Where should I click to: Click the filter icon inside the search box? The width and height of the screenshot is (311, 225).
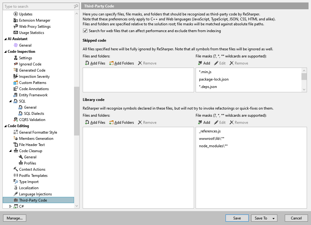click(x=75, y=6)
